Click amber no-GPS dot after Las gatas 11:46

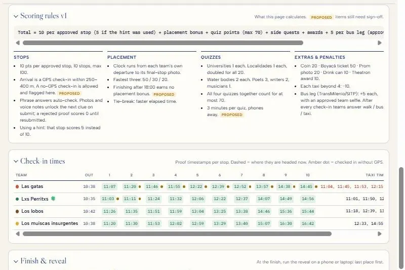(161, 186)
